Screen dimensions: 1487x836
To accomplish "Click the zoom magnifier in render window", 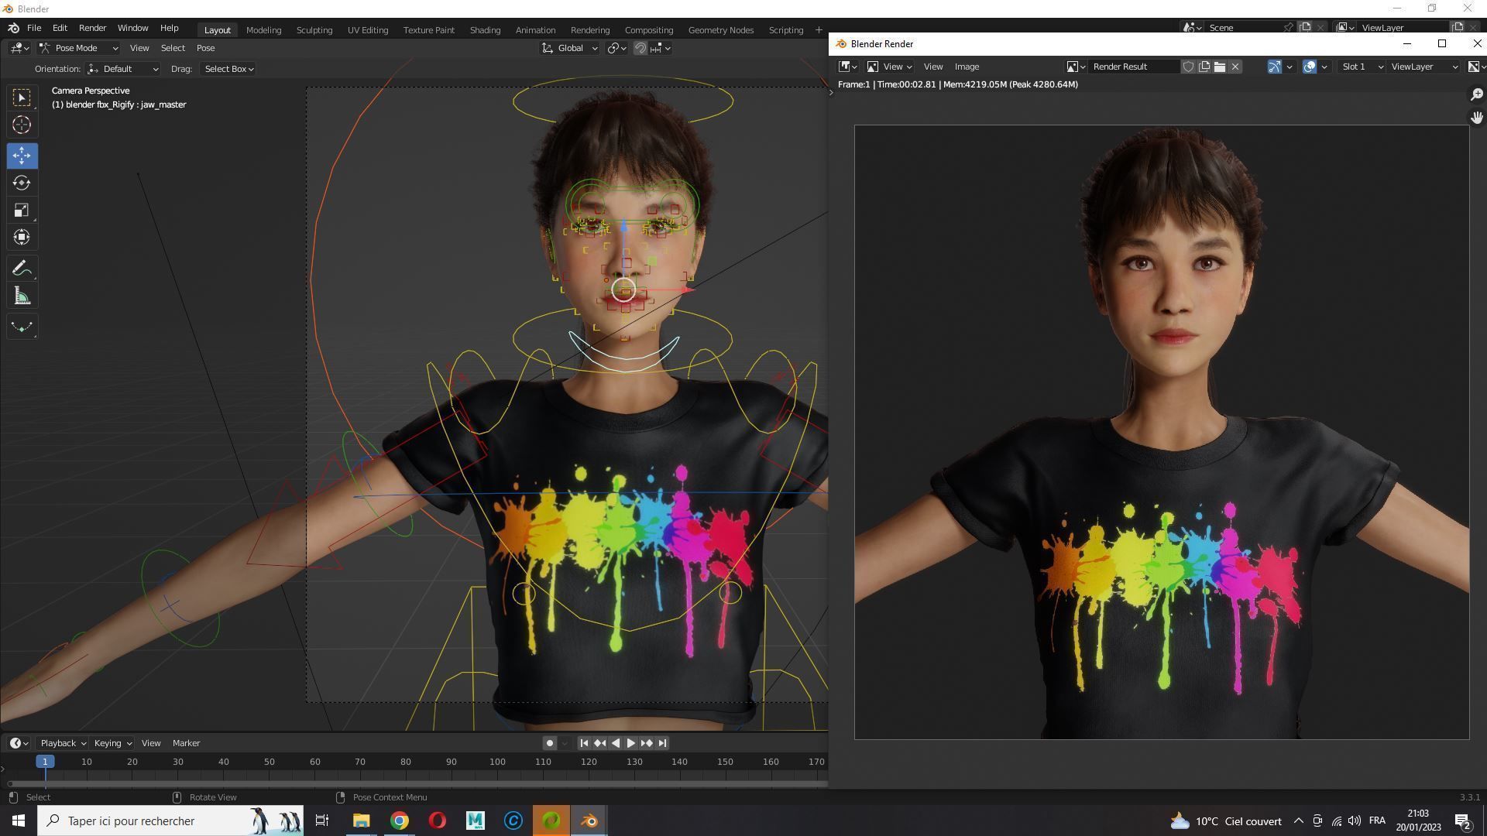I will [1476, 94].
